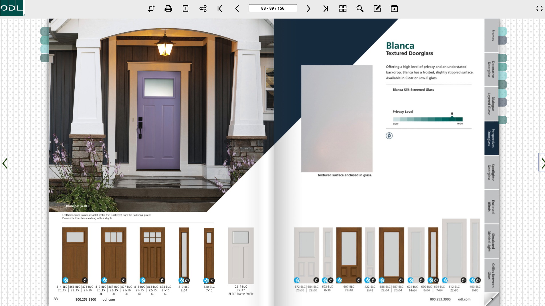Open the annotation editing tool

pyautogui.click(x=377, y=9)
